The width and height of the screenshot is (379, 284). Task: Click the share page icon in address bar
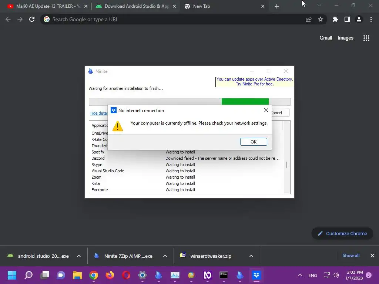pos(309,19)
